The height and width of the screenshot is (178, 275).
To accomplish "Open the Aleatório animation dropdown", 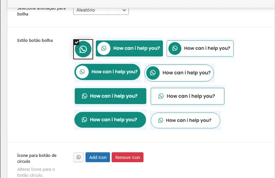I will (101, 10).
